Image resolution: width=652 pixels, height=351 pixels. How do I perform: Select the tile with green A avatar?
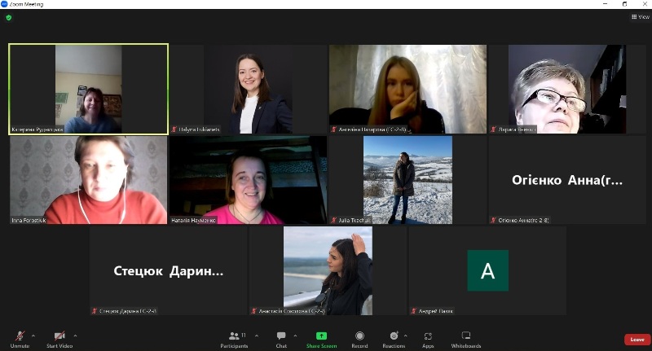pyautogui.click(x=487, y=271)
